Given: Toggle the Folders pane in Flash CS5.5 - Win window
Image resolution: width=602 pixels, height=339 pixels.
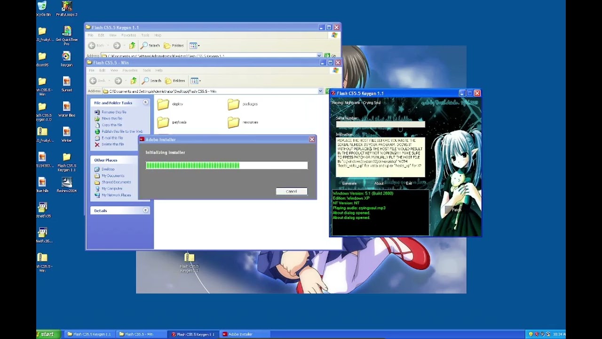Looking at the screenshot, I should [175, 81].
